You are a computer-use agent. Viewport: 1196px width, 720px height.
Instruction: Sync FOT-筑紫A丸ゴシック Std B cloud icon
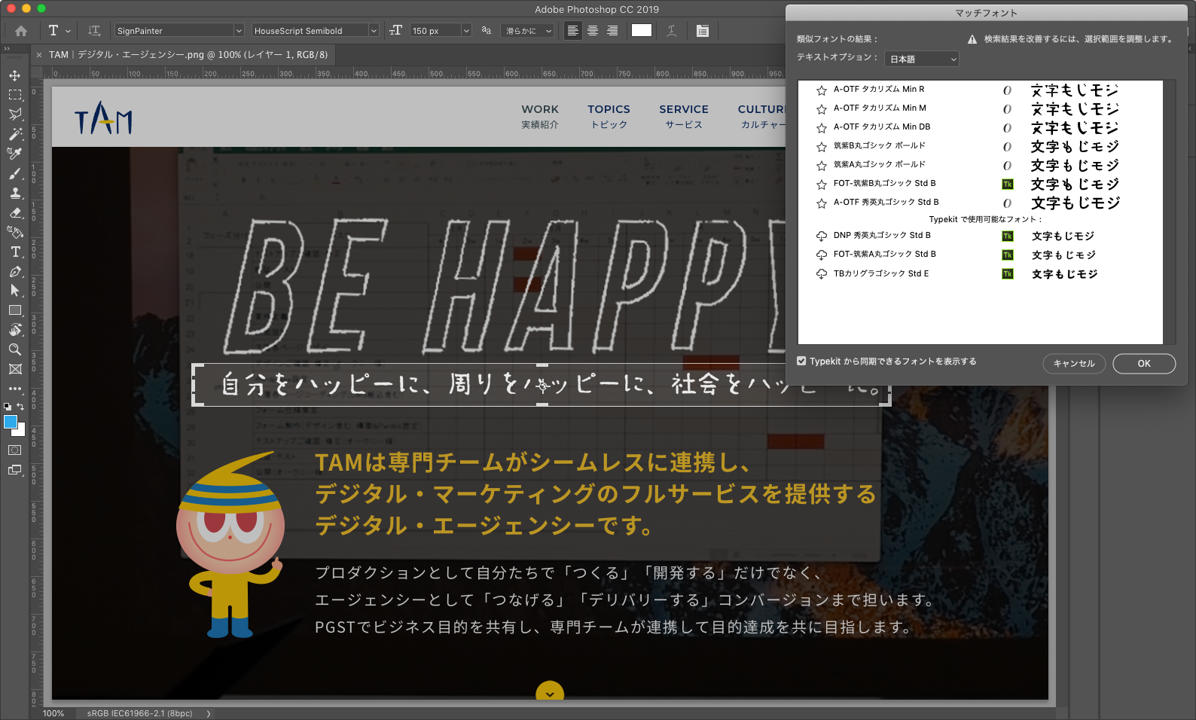point(822,255)
